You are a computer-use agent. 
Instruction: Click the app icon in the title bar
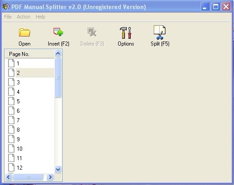coord(6,7)
